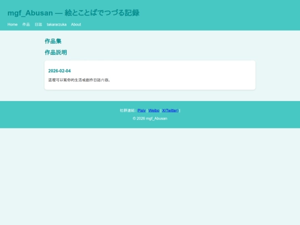Image resolution: width=300 pixels, height=225 pixels.
Task: Open the About page link
Action: click(x=76, y=24)
